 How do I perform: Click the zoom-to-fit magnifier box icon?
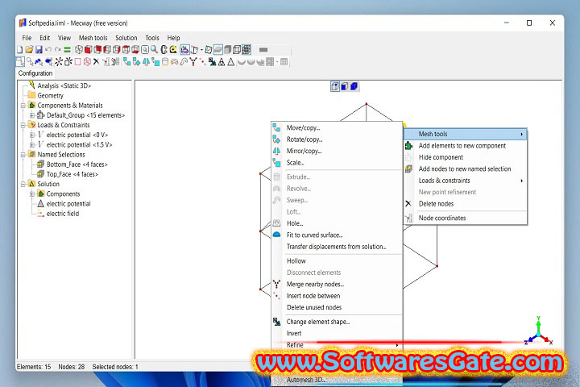145,50
